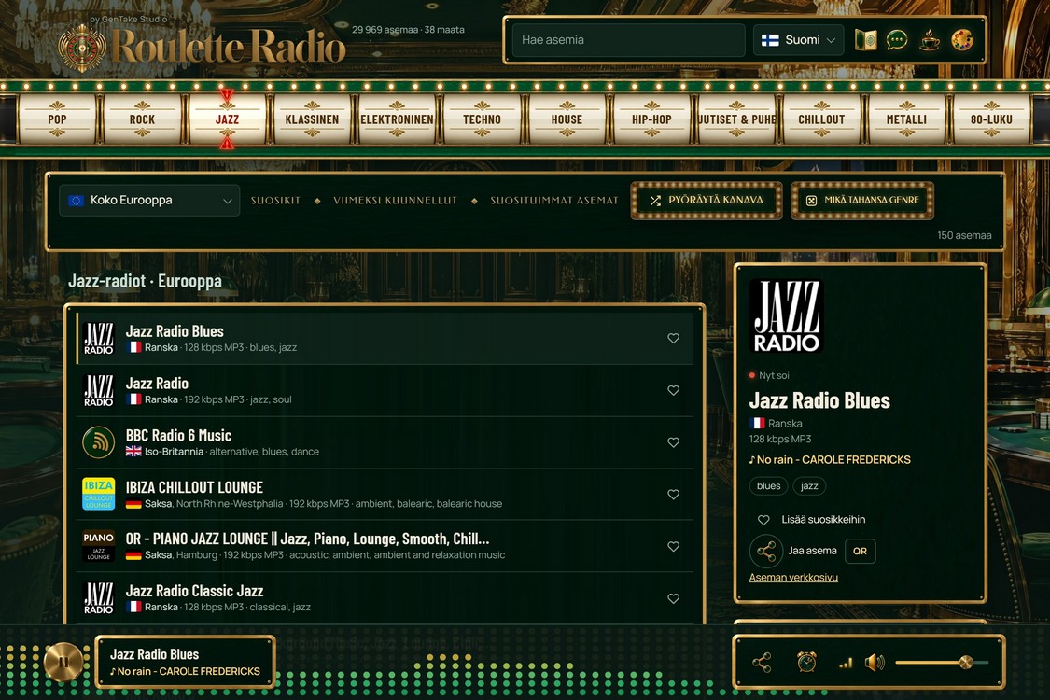This screenshot has height=700, width=1050.
Task: Open the theme palette icon
Action: point(962,40)
